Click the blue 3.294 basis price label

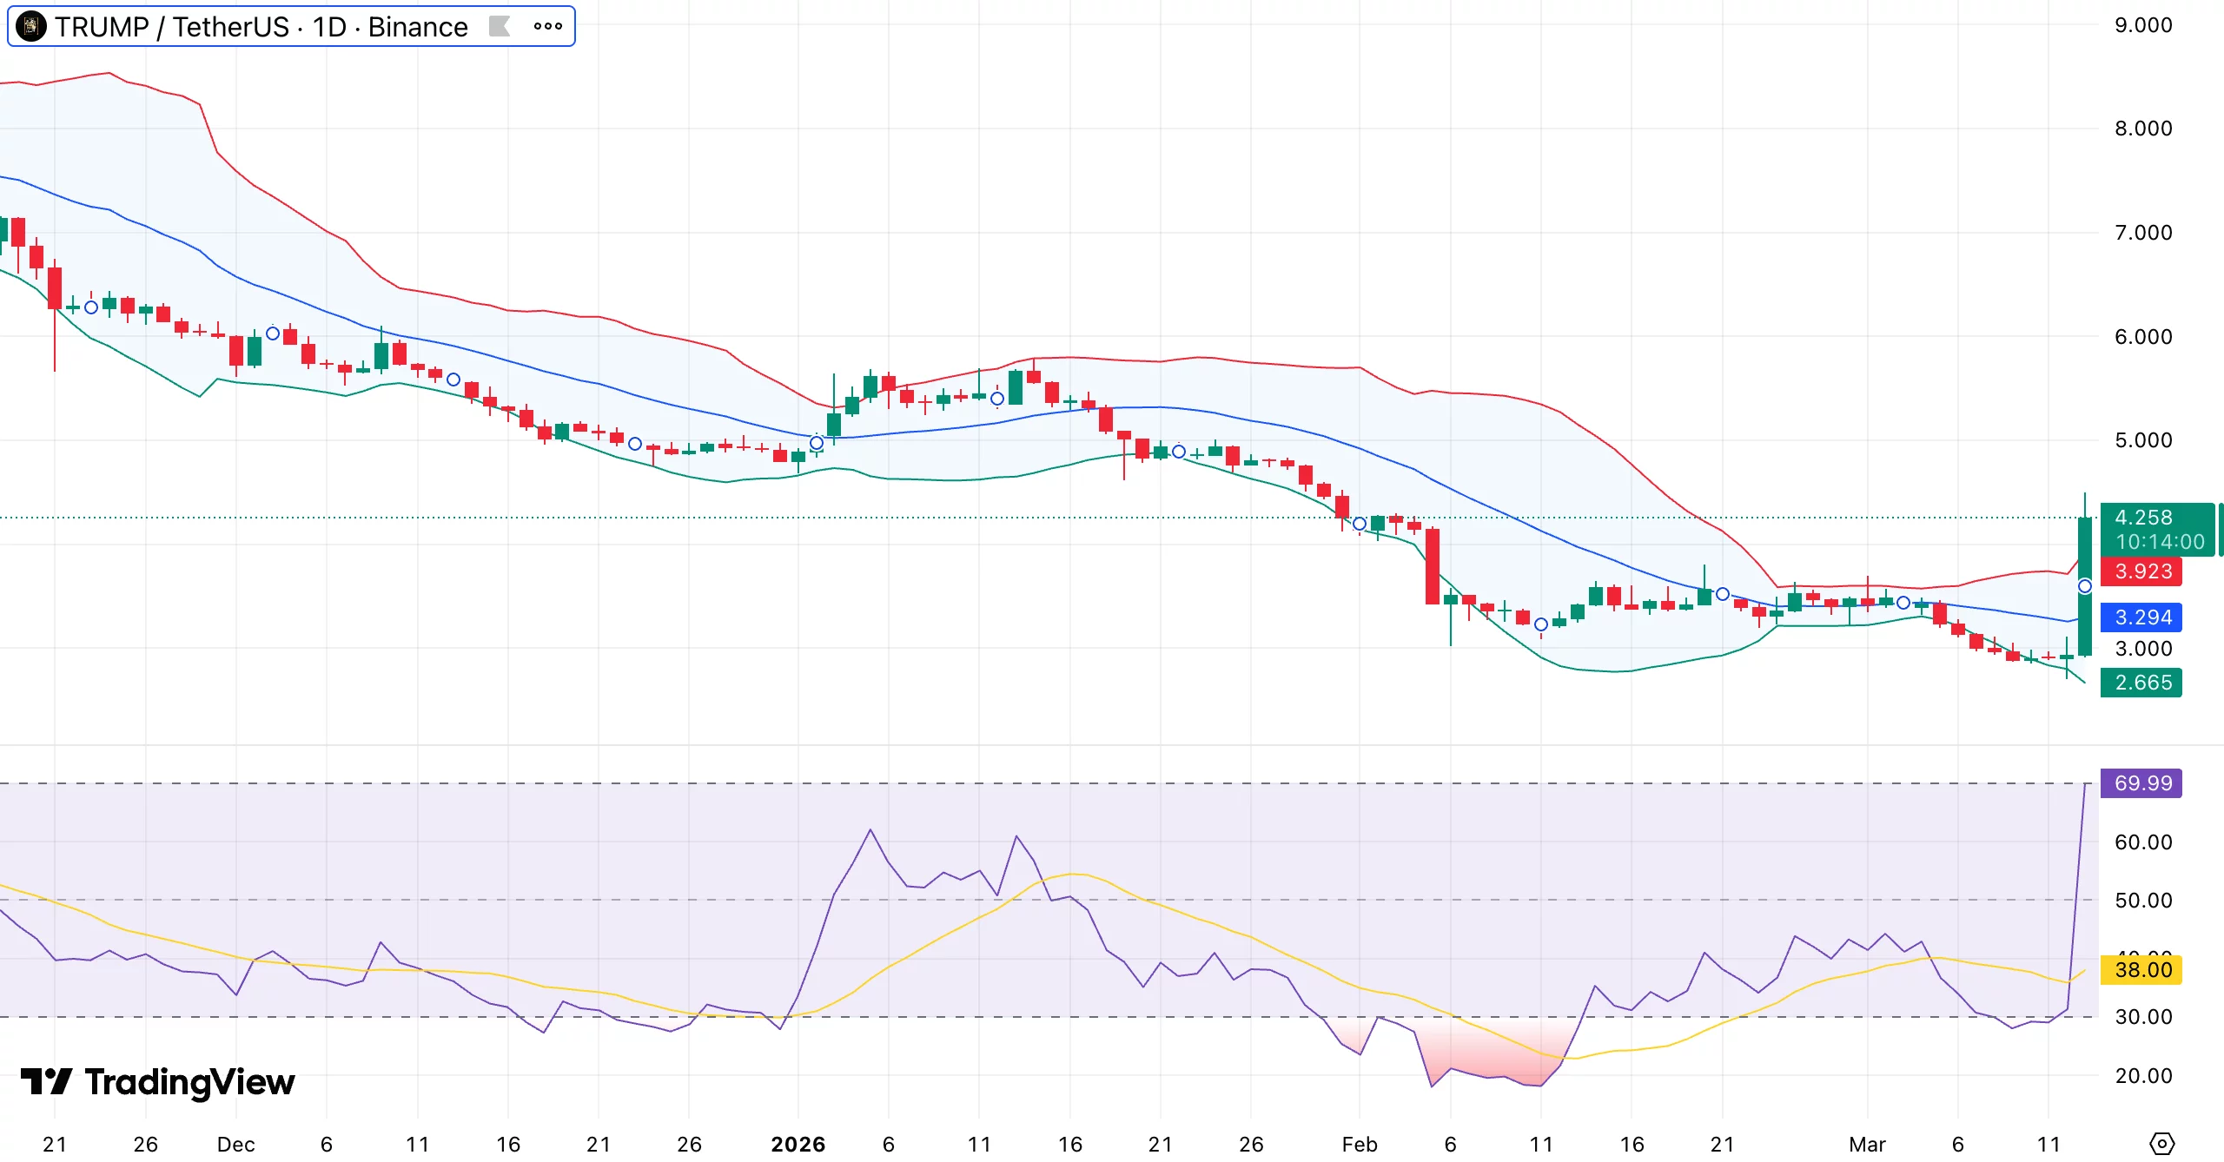click(x=2141, y=617)
